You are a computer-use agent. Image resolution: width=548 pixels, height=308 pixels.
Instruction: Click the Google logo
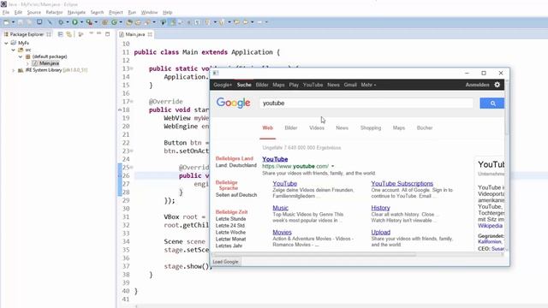coord(233,103)
